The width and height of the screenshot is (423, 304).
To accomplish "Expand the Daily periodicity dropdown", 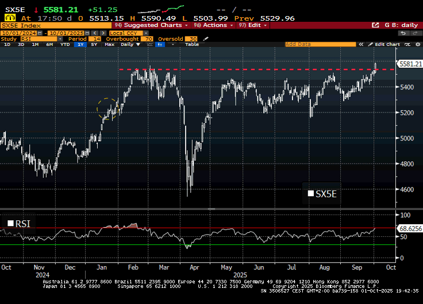I will pyautogui.click(x=129, y=44).
